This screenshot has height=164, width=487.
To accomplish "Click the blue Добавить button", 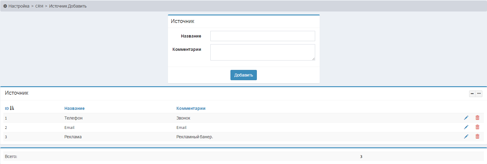I will tap(243, 75).
